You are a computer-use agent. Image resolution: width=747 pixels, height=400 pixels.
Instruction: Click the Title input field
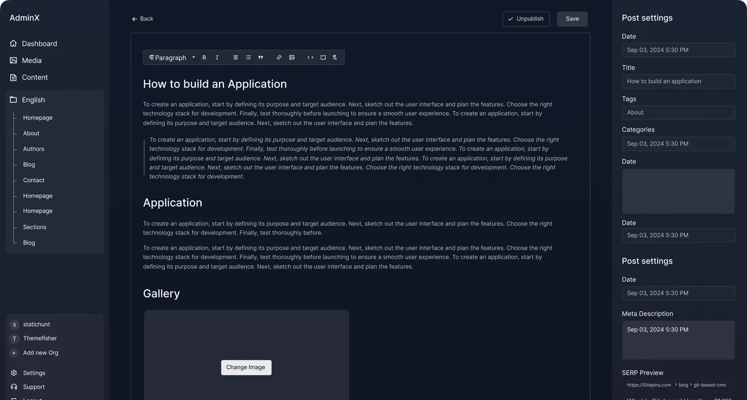pyautogui.click(x=678, y=81)
